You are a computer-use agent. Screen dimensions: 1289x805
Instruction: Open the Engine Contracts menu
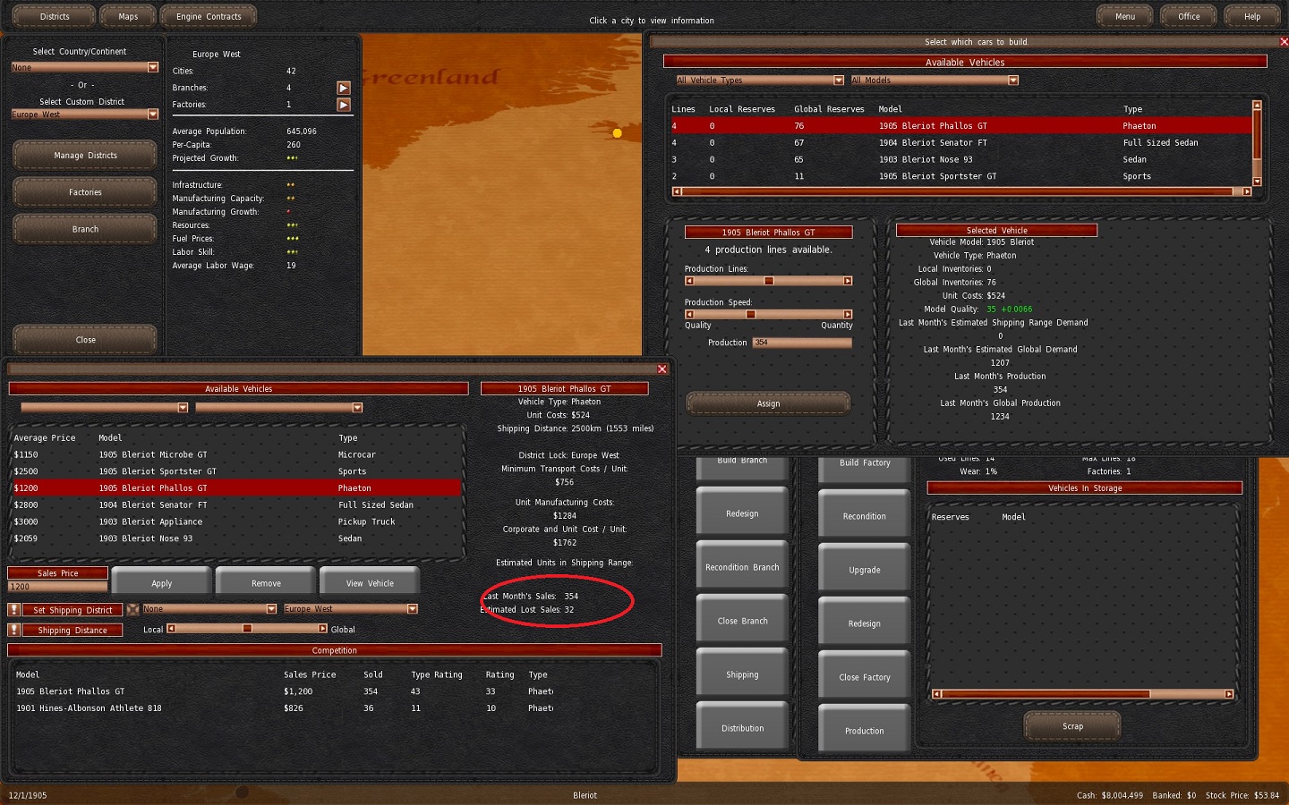pos(209,16)
